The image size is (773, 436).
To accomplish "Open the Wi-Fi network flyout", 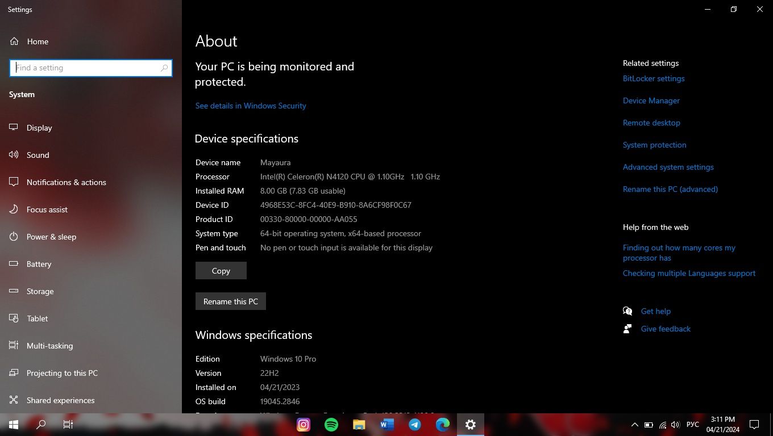I will click(663, 425).
